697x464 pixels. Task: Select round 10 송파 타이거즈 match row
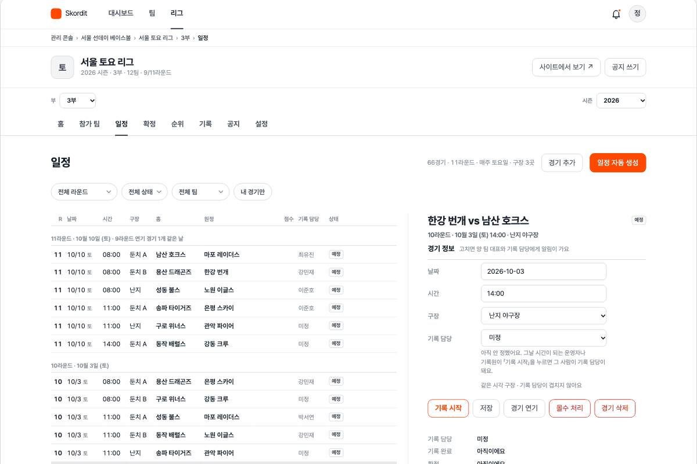pos(224,453)
